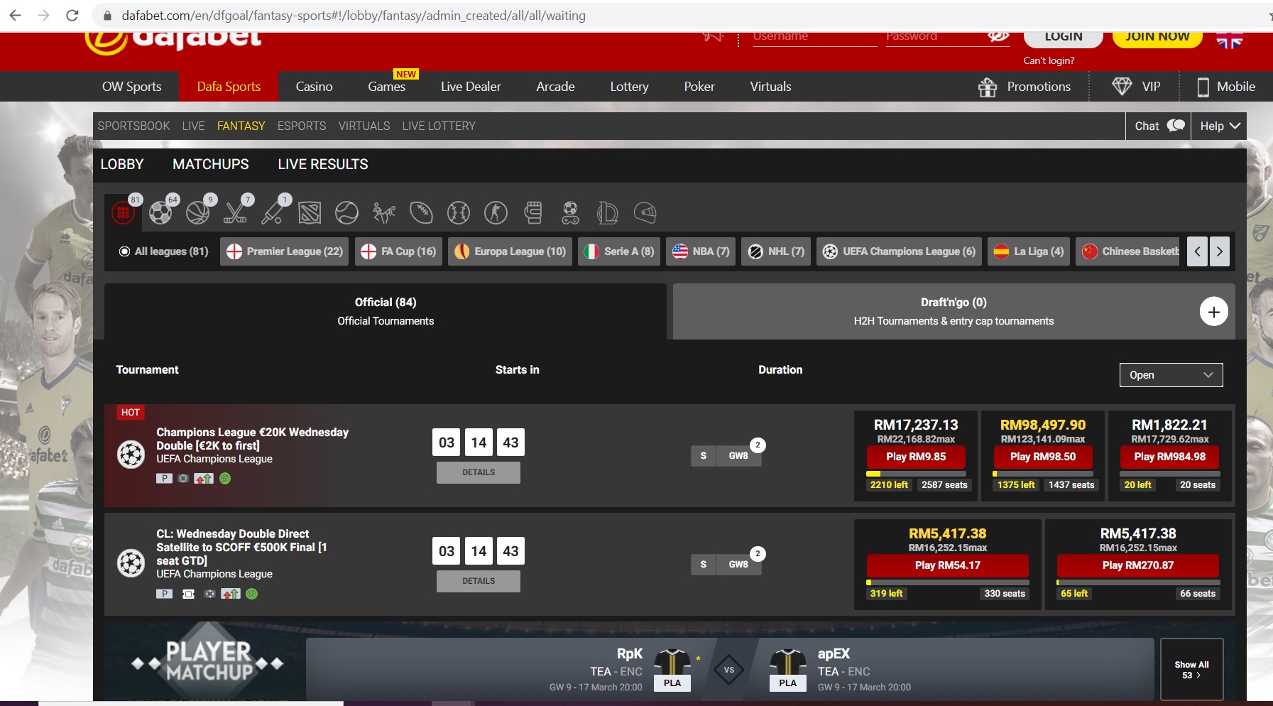Open the Casino menu item
Image resolution: width=1273 pixels, height=706 pixels.
click(x=314, y=87)
